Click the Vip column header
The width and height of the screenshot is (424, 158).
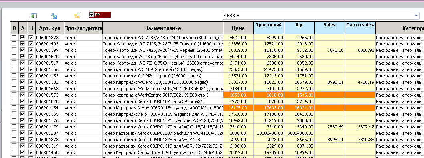pos(299,28)
